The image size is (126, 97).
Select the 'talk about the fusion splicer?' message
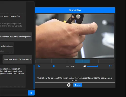16,37
